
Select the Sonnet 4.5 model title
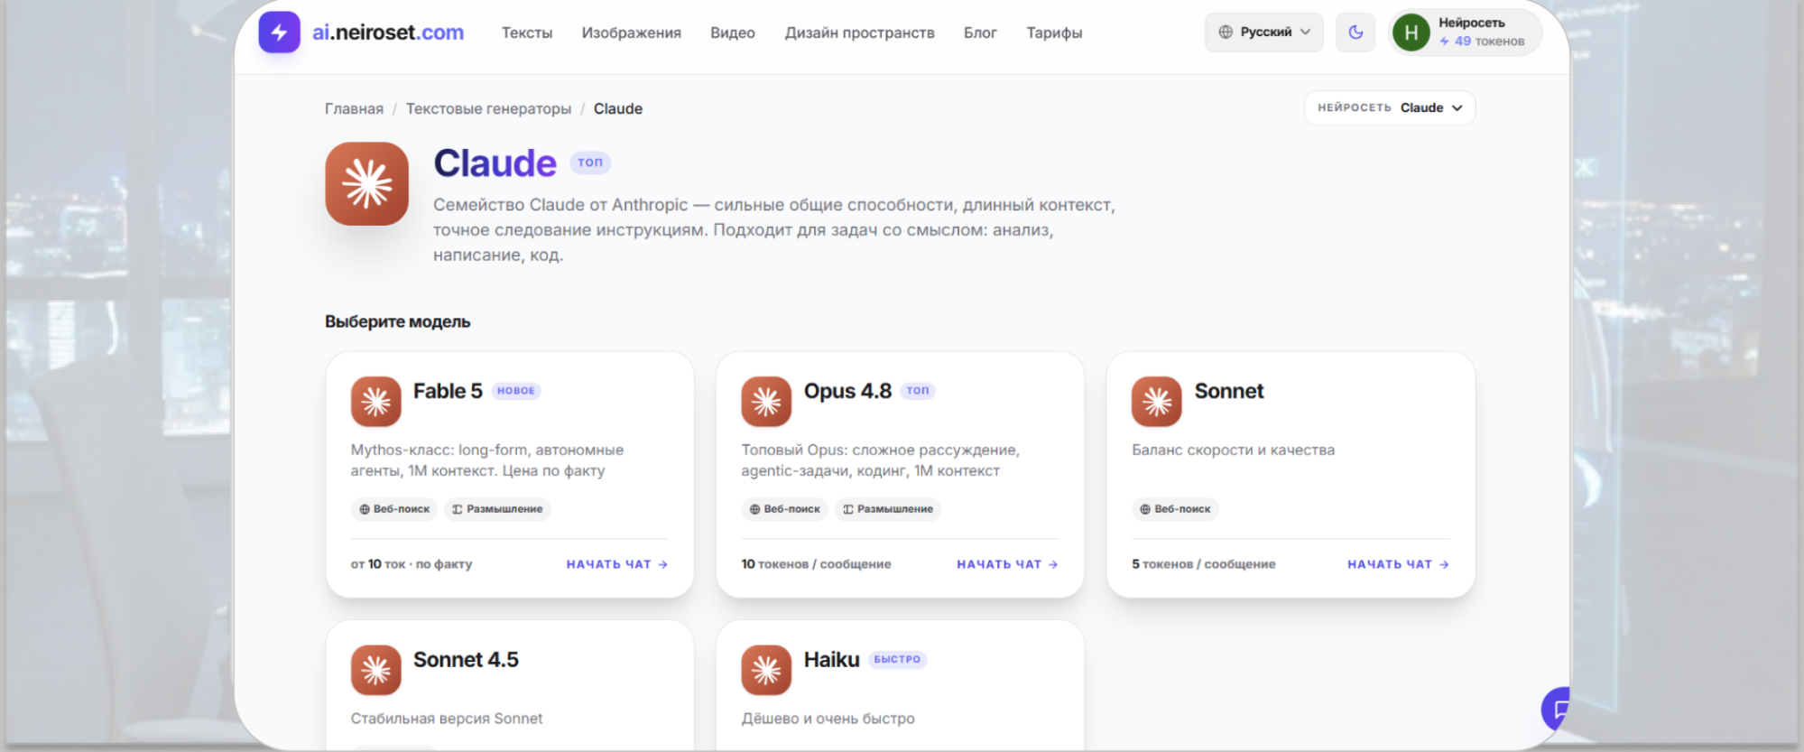pos(466,660)
